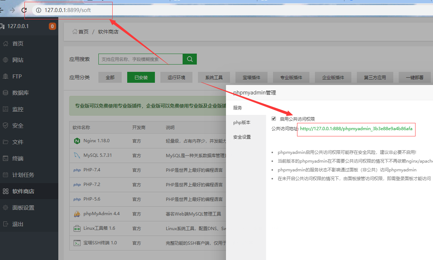Click the PHP-5.6 php icon

(x=77, y=199)
